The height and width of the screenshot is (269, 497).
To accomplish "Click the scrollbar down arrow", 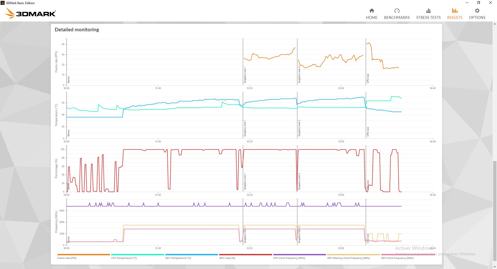I will tap(495, 267).
